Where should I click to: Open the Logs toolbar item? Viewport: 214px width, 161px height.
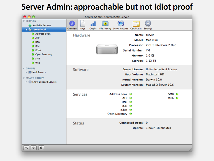(x=83, y=25)
